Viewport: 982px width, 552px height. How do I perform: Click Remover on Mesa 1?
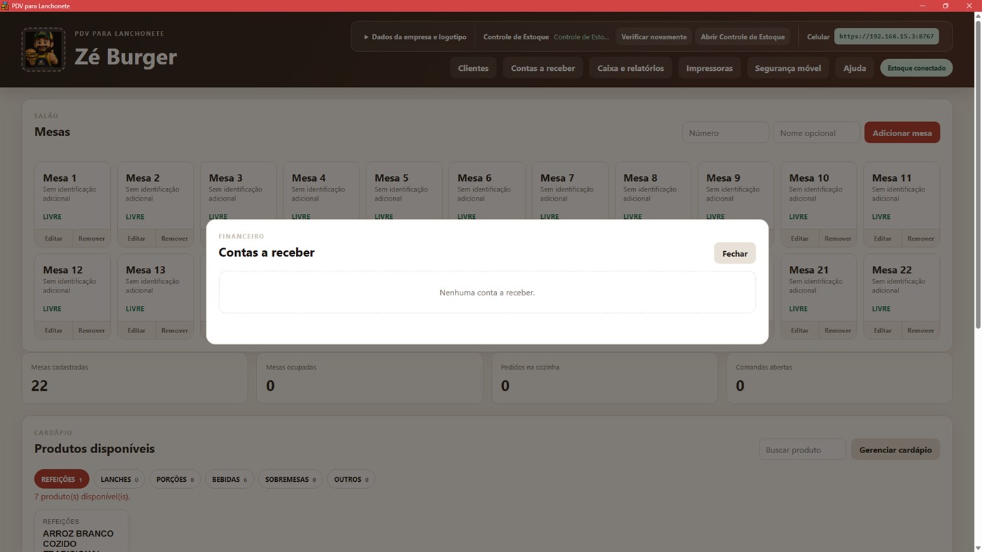pos(91,238)
